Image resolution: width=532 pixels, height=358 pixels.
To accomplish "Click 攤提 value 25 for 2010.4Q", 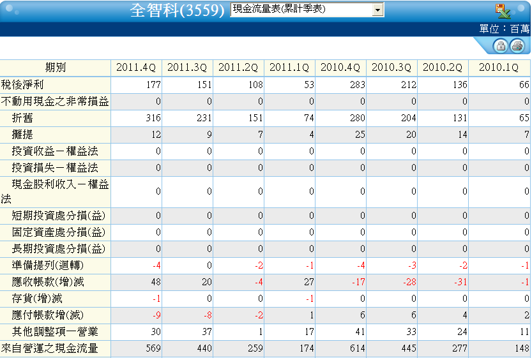I will tap(360, 135).
